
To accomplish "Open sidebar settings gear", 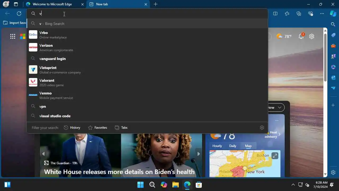I will [333, 172].
